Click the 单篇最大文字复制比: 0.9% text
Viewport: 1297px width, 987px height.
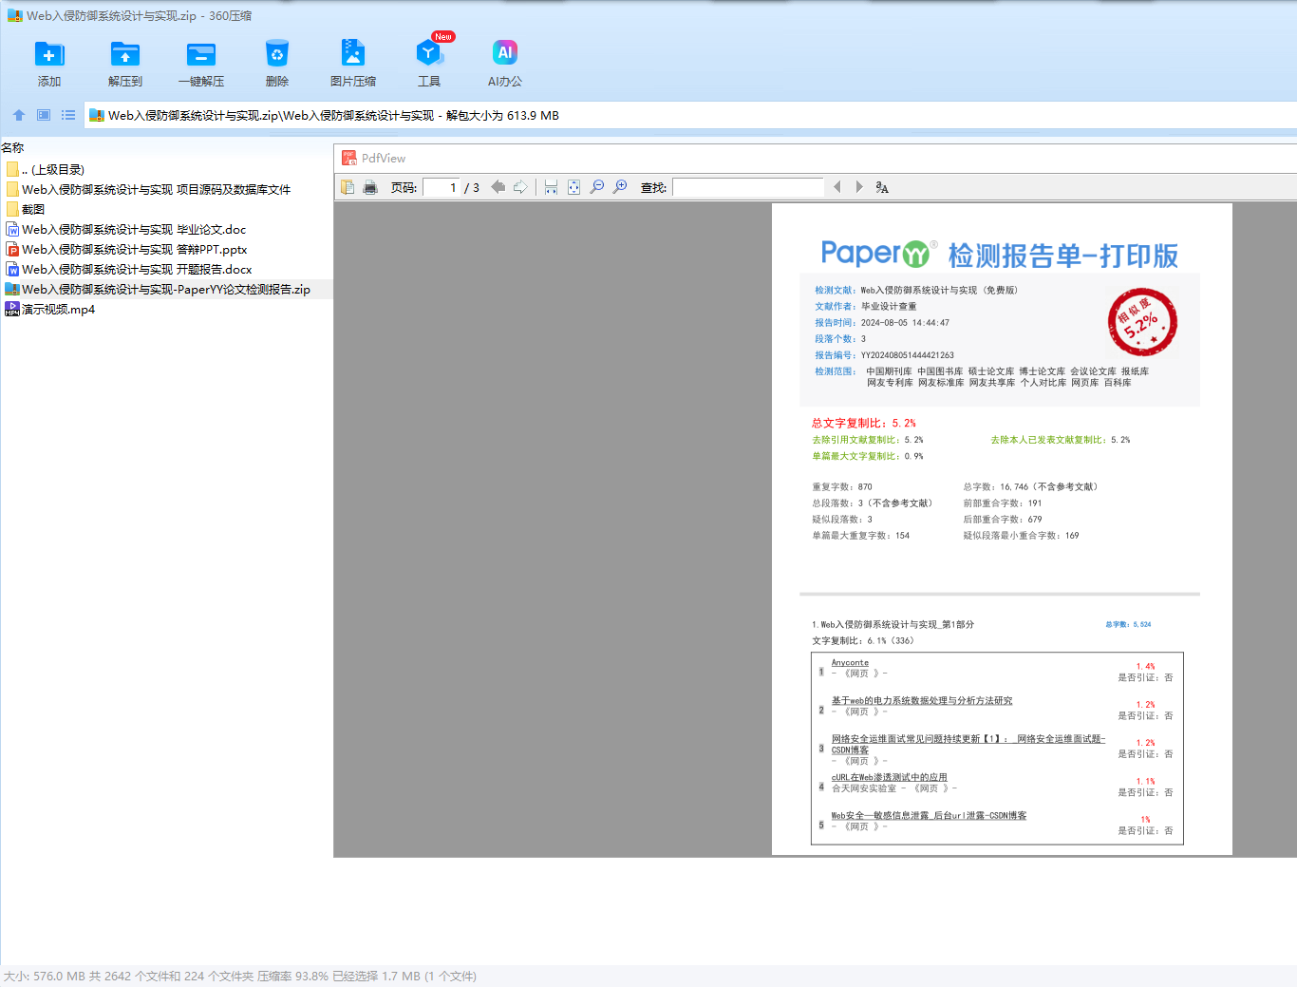pos(868,456)
